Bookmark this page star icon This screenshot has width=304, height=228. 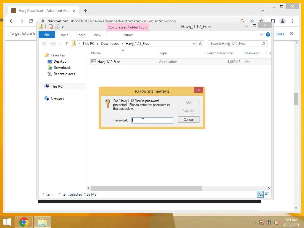click(x=261, y=21)
